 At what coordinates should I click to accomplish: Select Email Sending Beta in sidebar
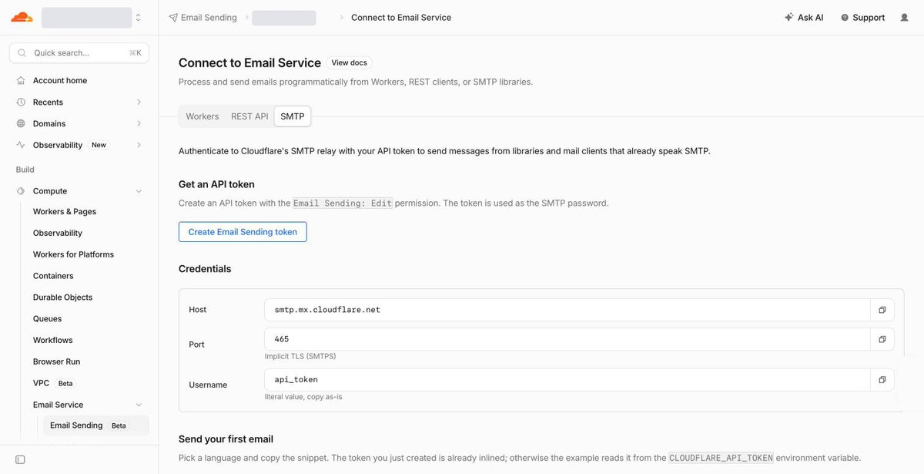[x=96, y=425]
